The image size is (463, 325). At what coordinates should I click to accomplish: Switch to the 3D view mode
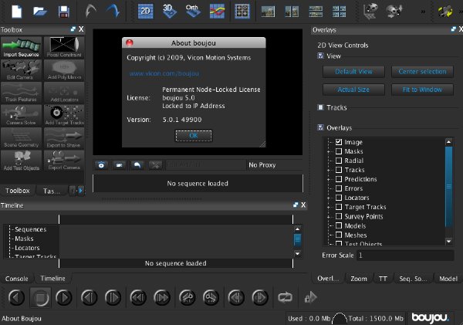[x=169, y=12]
